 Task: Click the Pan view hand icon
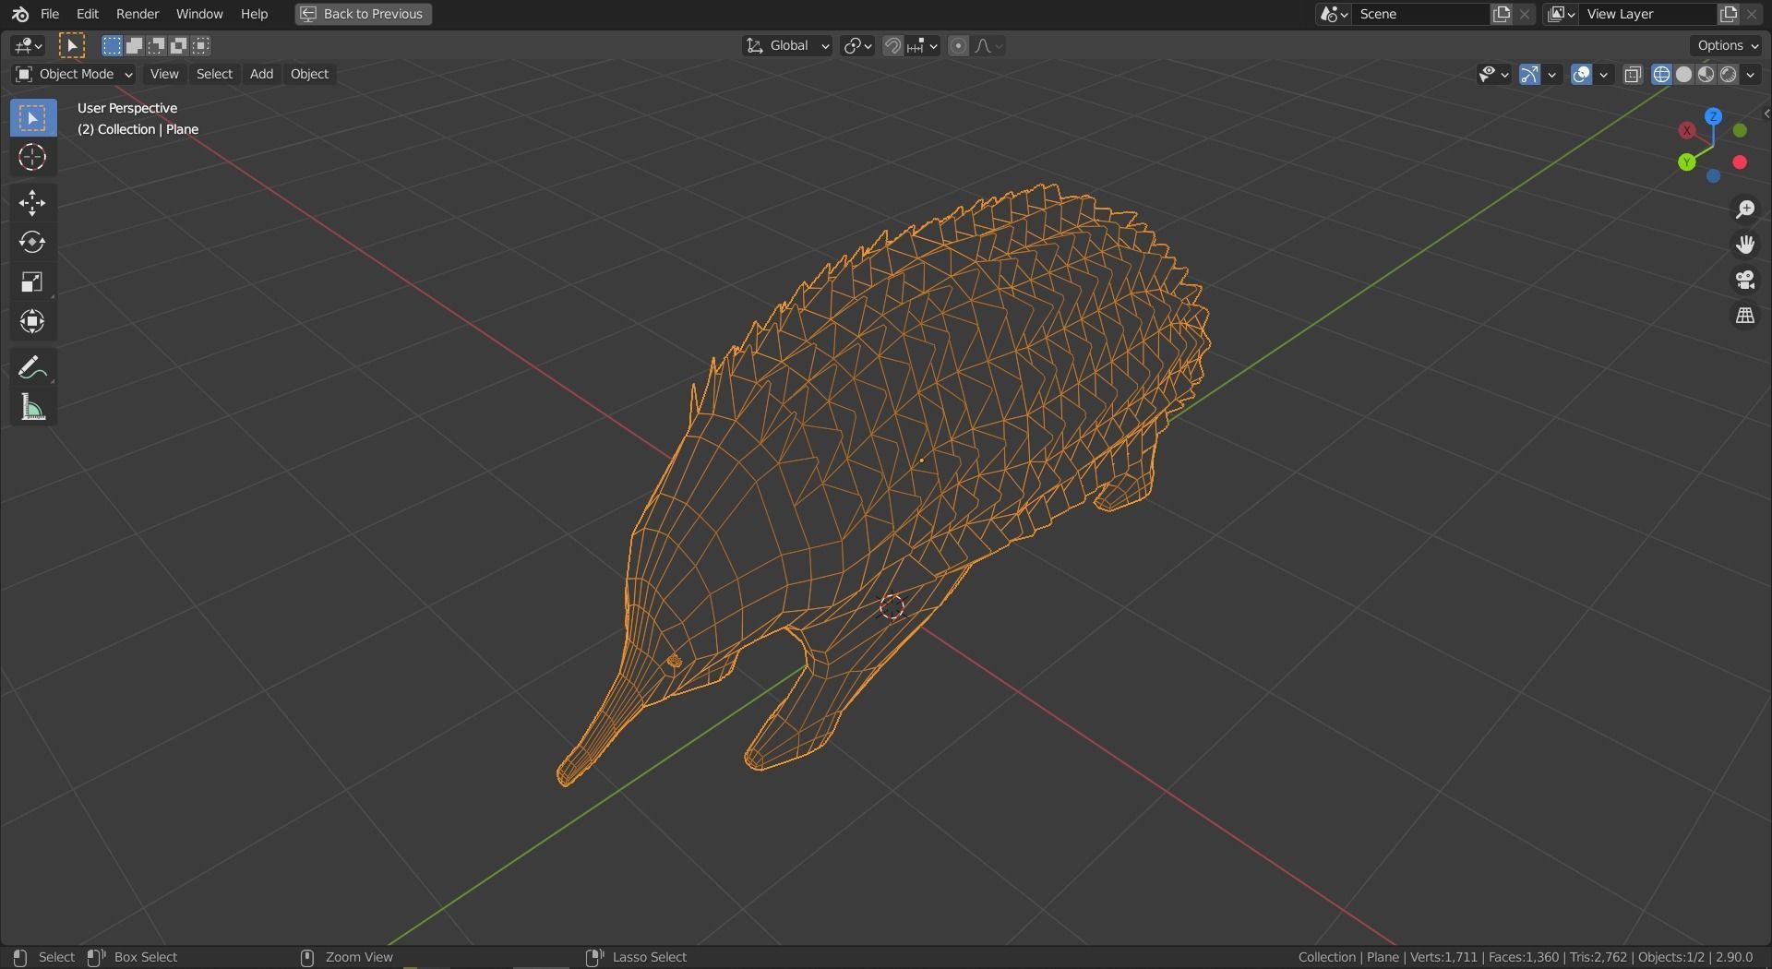[1745, 245]
